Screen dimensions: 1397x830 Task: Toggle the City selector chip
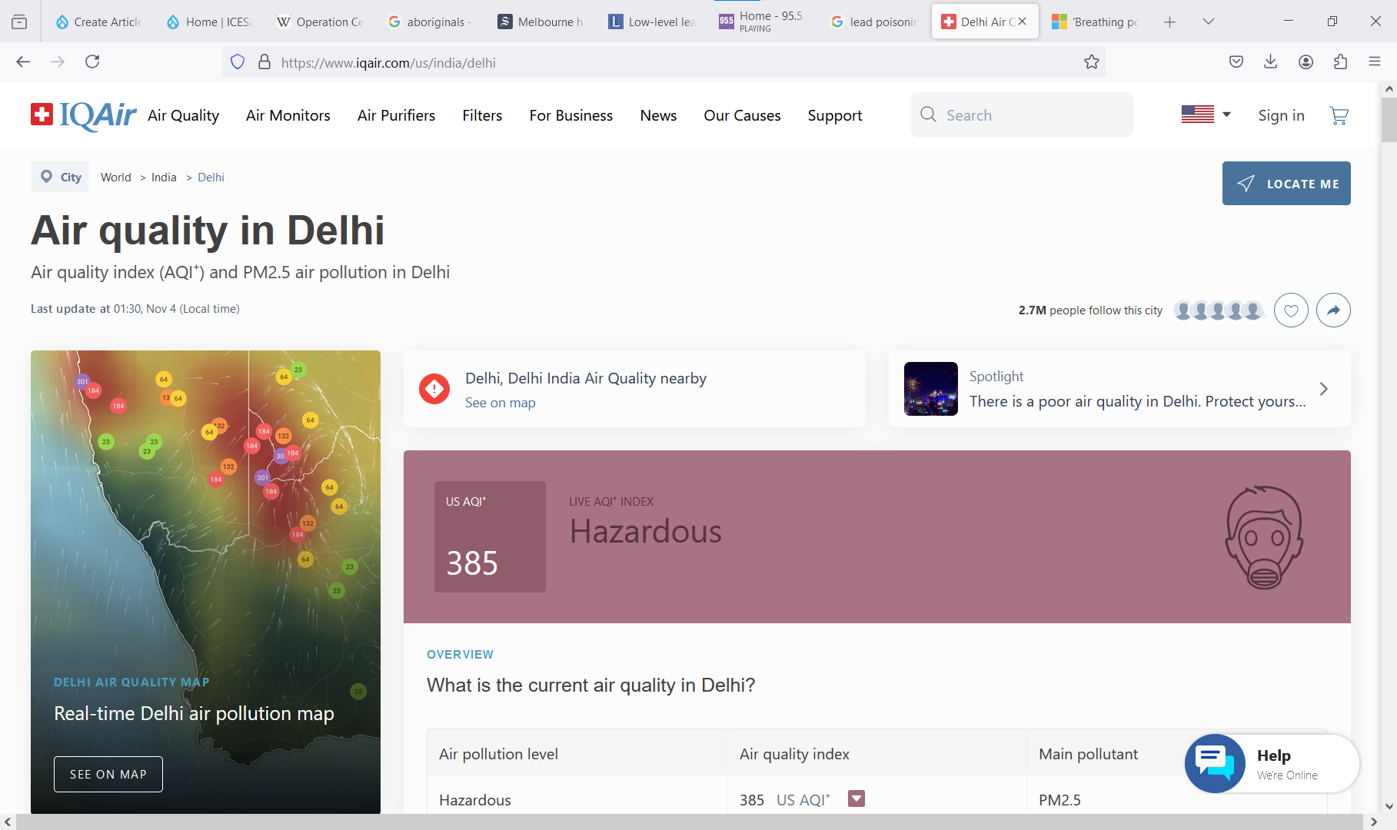[61, 177]
